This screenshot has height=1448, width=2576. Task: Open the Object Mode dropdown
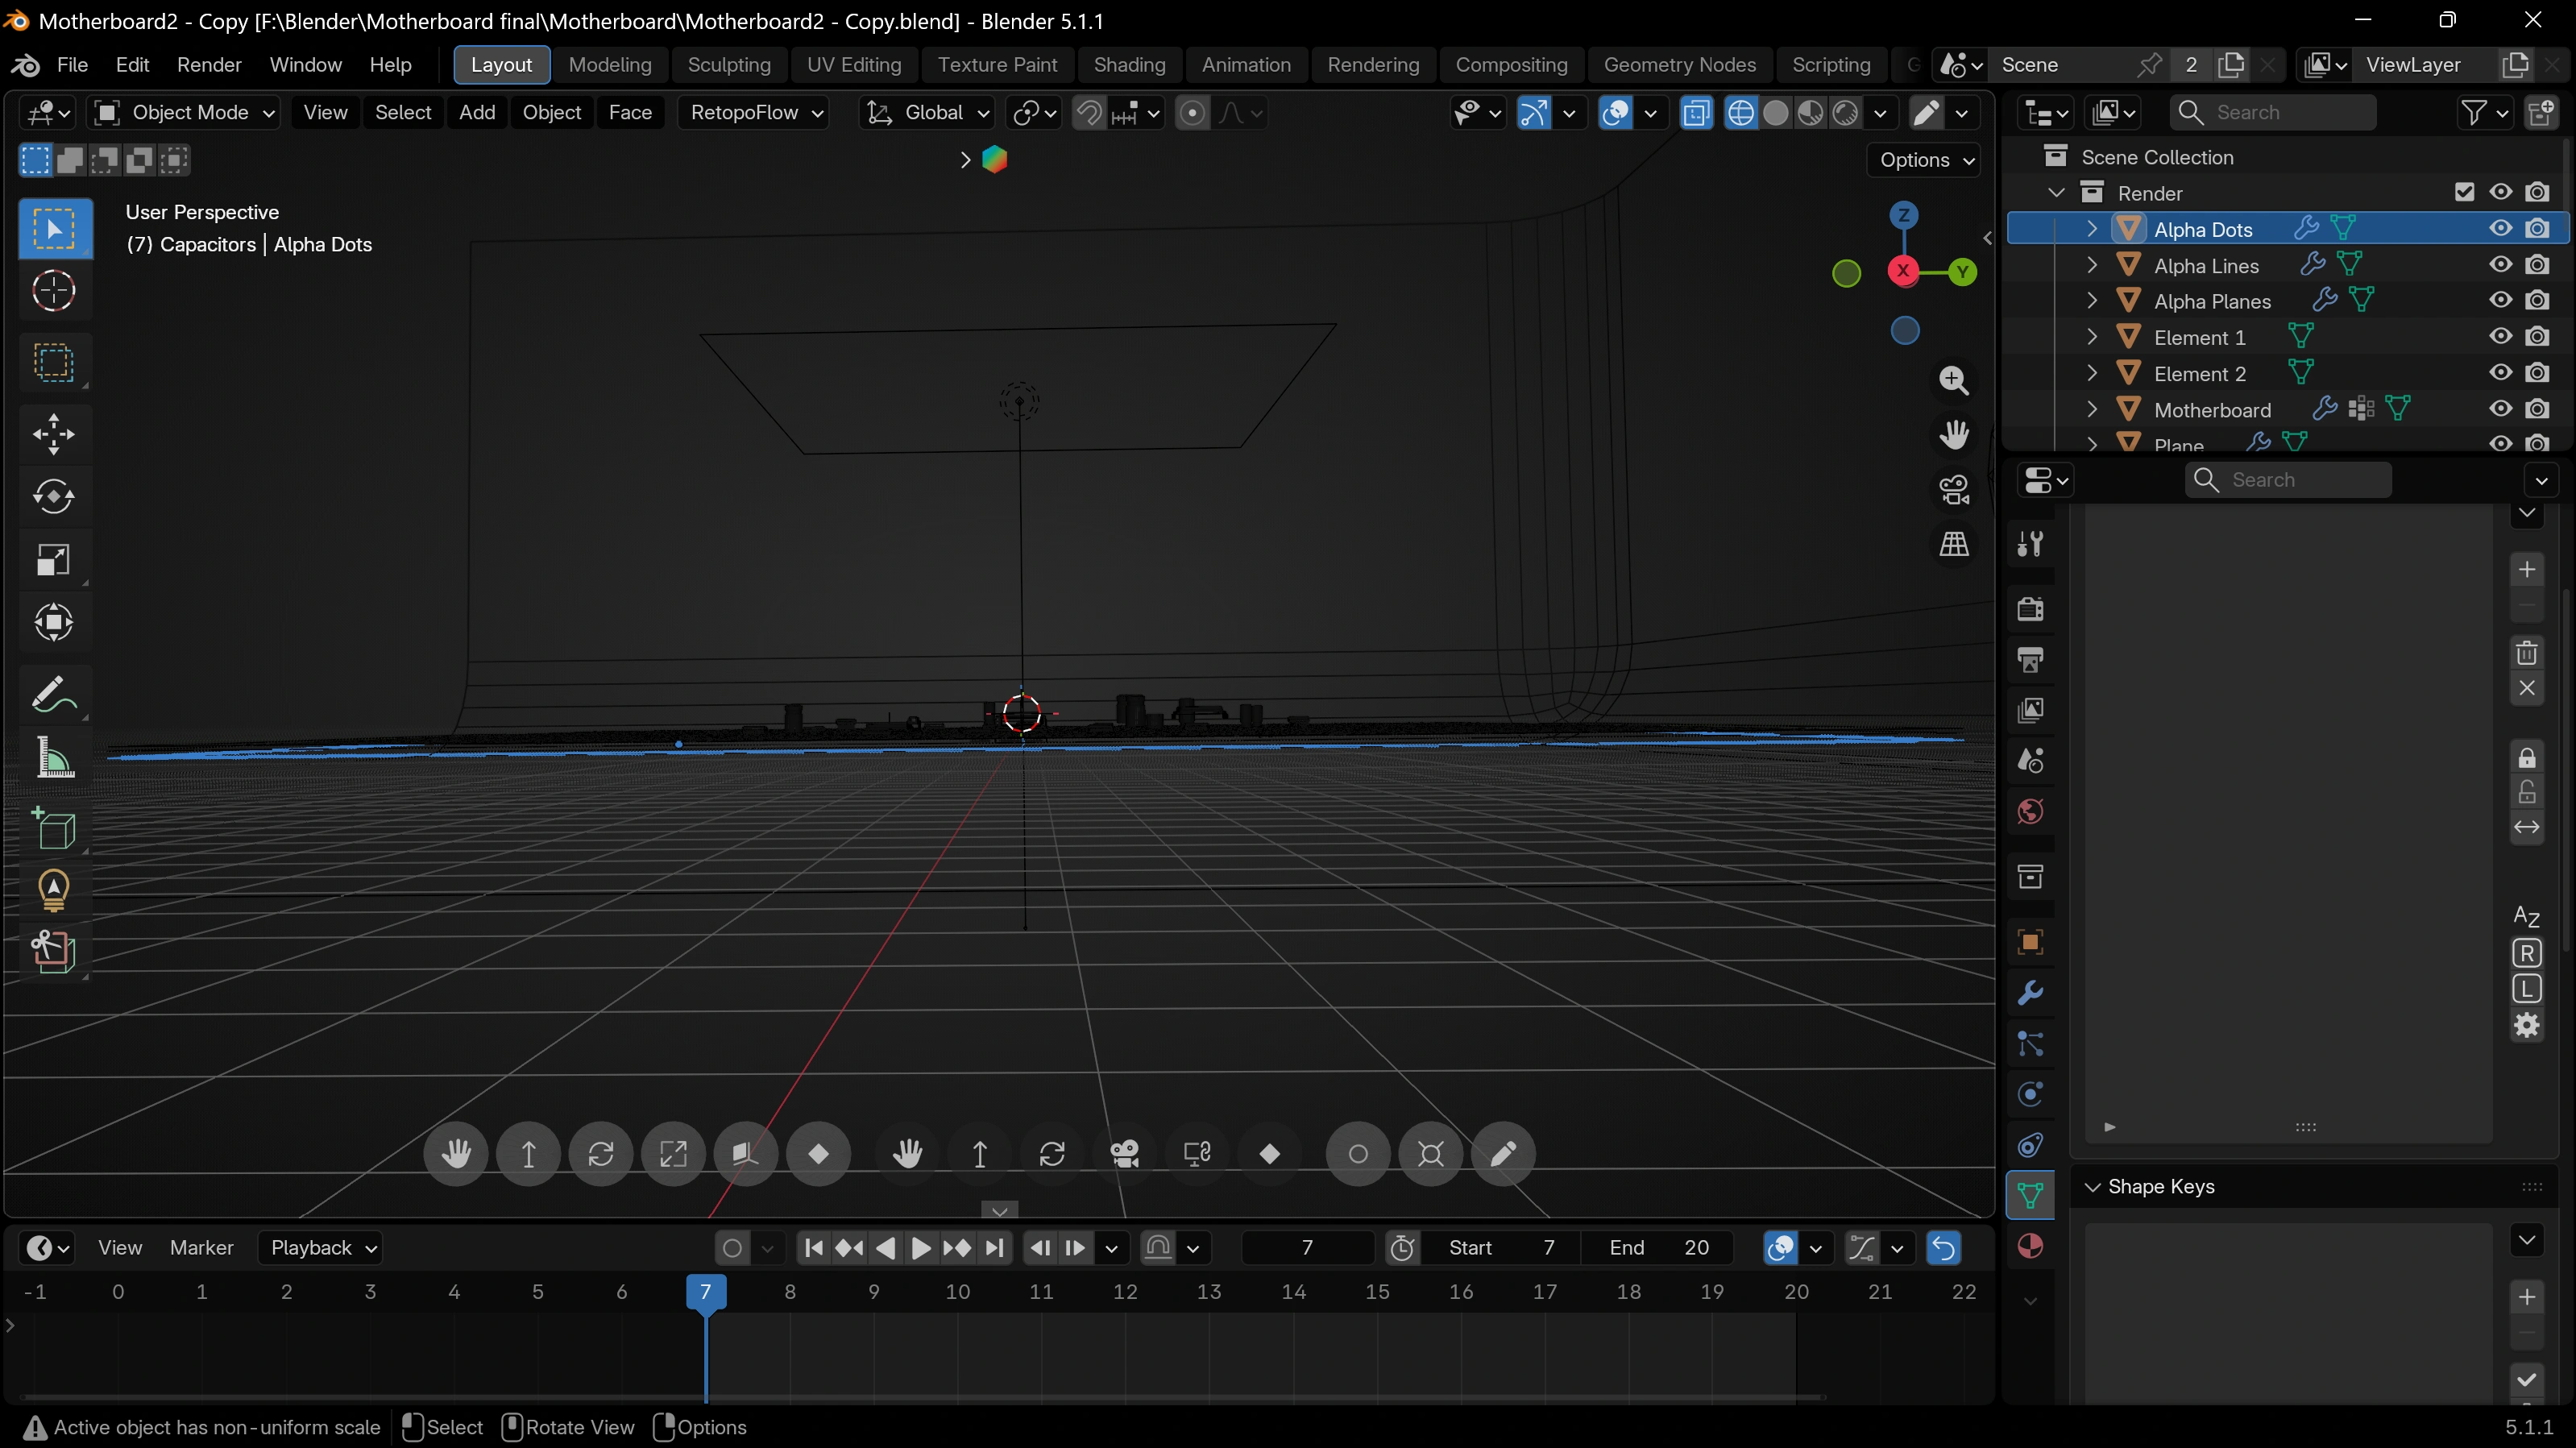click(x=184, y=113)
